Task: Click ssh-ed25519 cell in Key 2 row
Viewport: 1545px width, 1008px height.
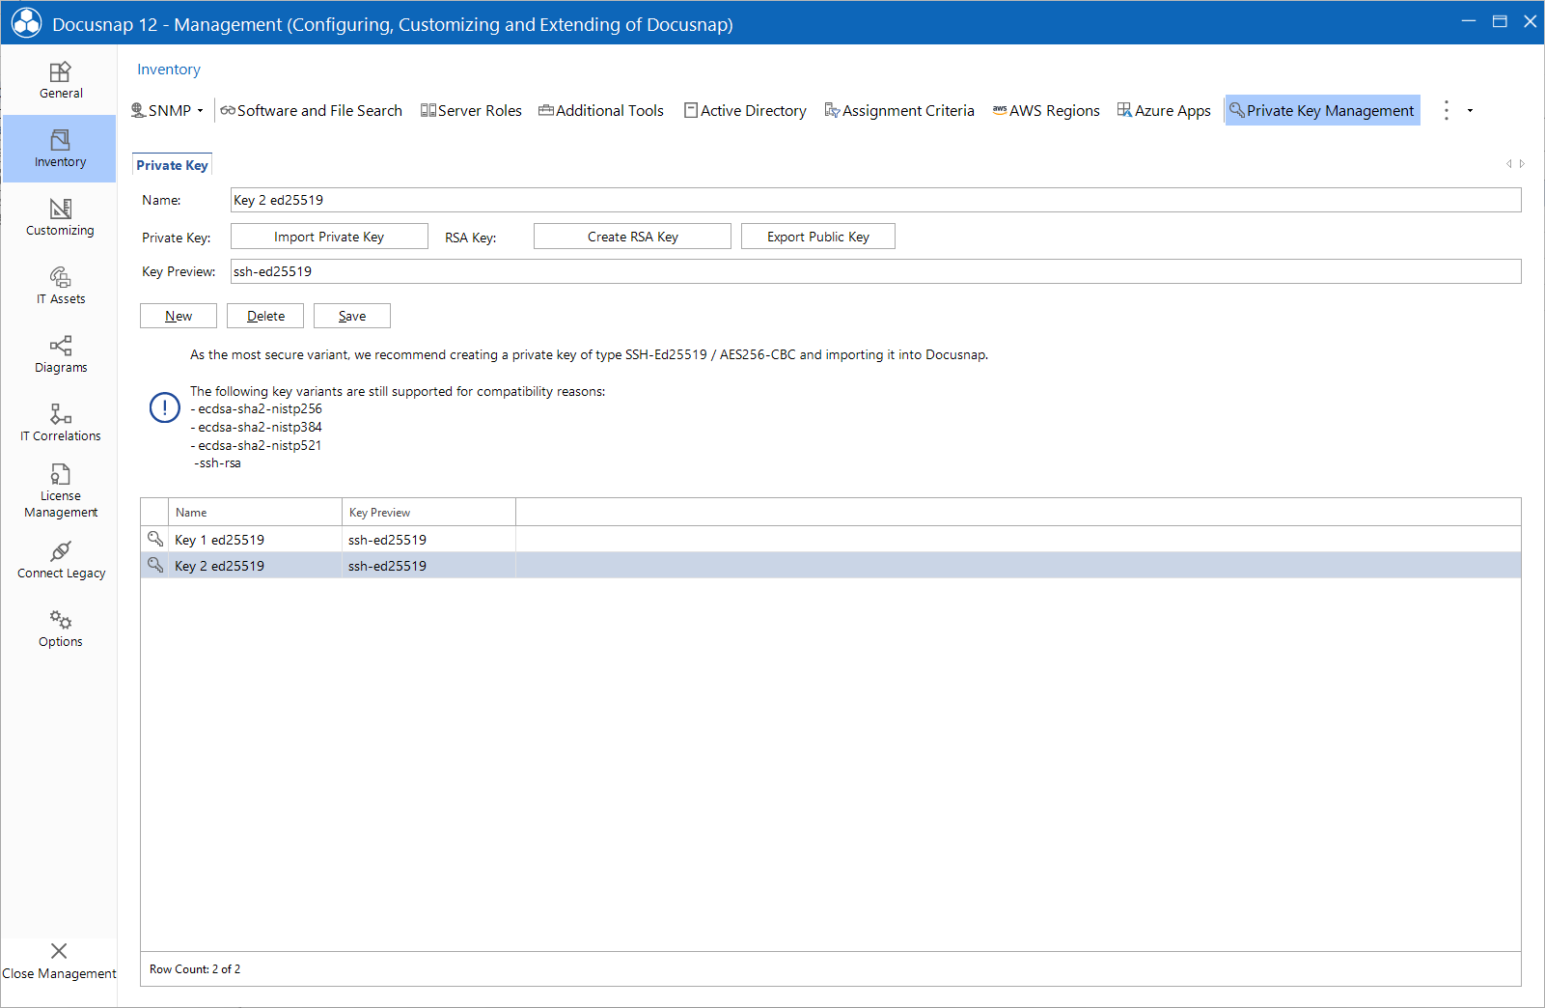Action: (x=429, y=566)
